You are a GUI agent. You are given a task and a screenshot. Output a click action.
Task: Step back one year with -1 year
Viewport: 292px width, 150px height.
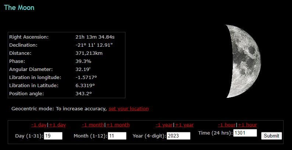pyautogui.click(x=164, y=125)
